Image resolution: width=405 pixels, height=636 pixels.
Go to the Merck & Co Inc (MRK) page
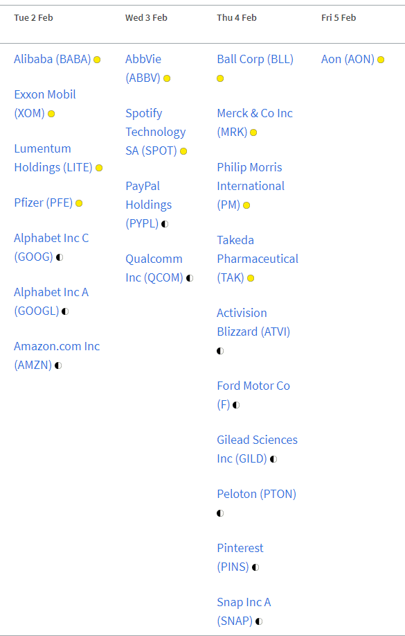click(x=255, y=123)
